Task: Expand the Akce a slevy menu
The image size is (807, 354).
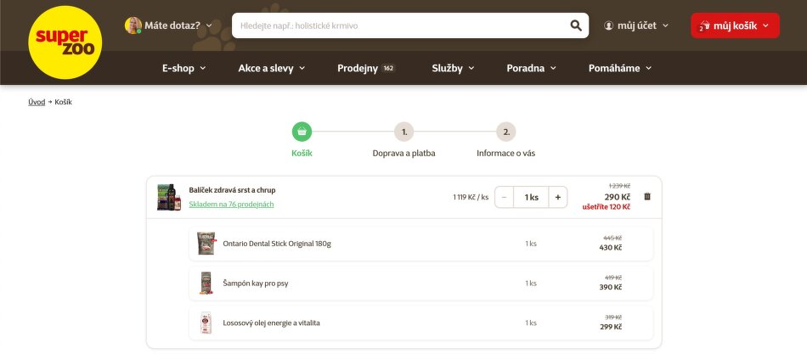Action: click(271, 68)
